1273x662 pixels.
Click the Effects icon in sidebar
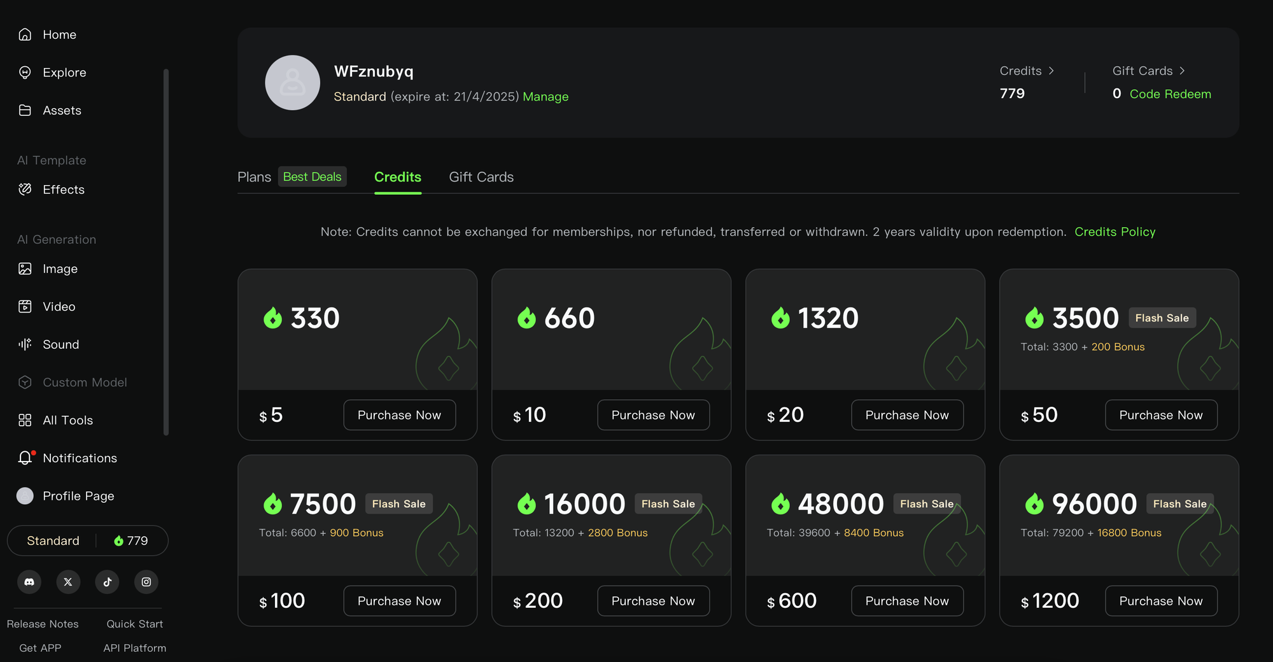(25, 190)
